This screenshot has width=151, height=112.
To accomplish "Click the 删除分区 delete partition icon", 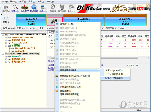I will 62,8.
